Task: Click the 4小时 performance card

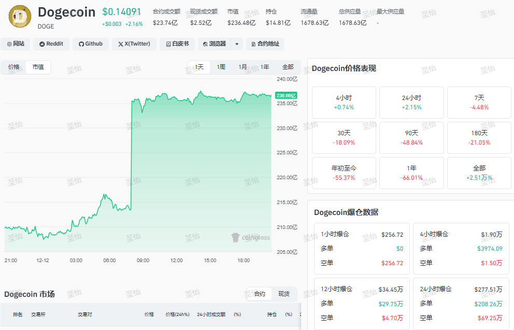Action: (344, 103)
